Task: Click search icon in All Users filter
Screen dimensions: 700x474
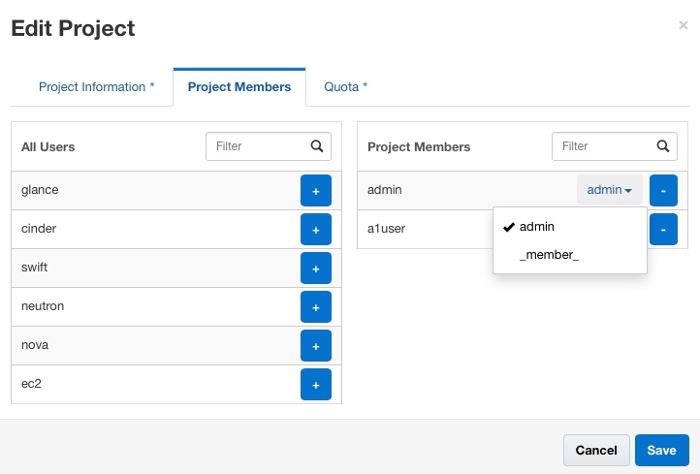Action: tap(317, 146)
